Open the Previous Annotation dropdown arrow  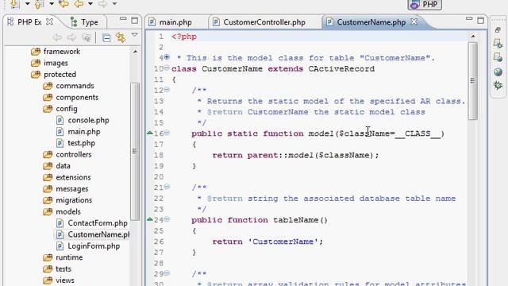tap(52, 4)
